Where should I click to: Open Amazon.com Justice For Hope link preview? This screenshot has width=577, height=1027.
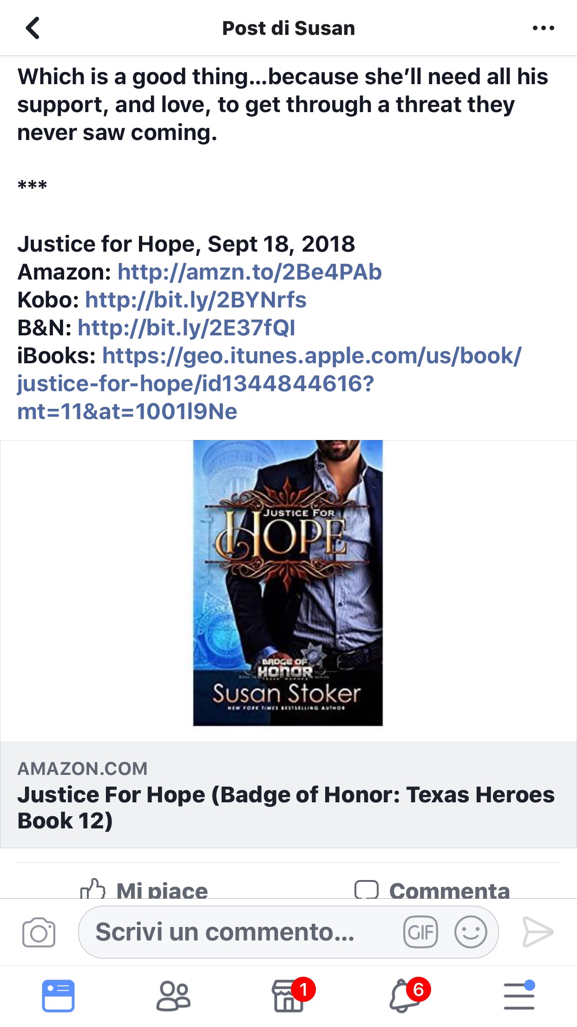(x=288, y=794)
